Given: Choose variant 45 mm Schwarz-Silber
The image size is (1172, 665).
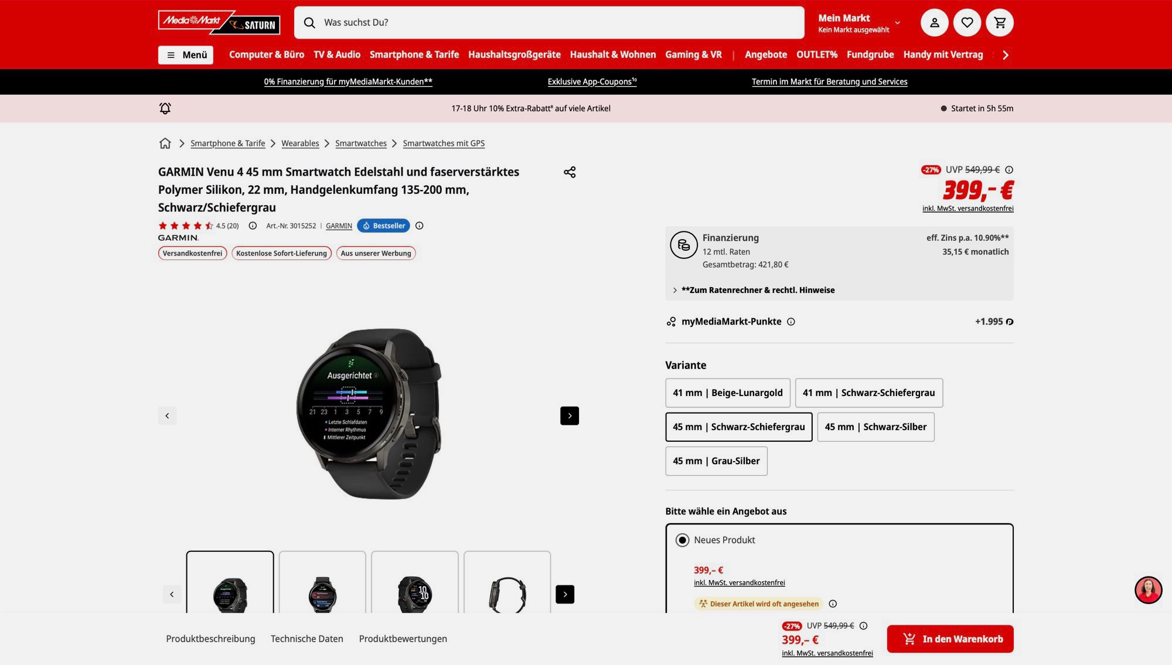Looking at the screenshot, I should pos(875,427).
